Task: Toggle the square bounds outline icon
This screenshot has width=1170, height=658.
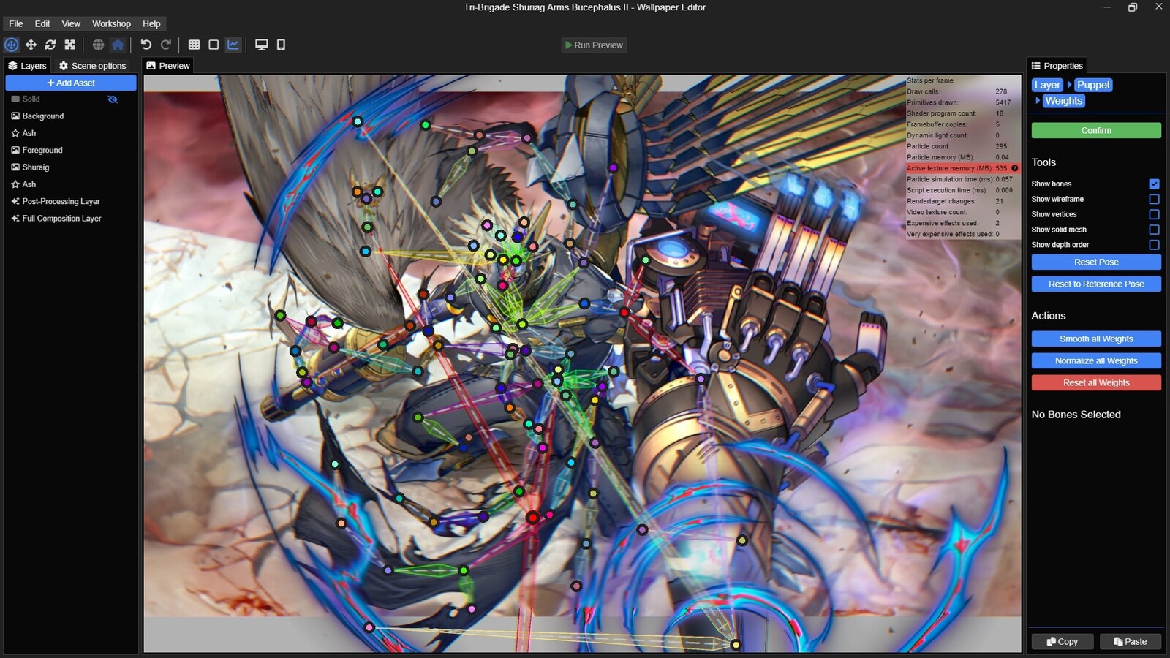Action: coord(214,45)
